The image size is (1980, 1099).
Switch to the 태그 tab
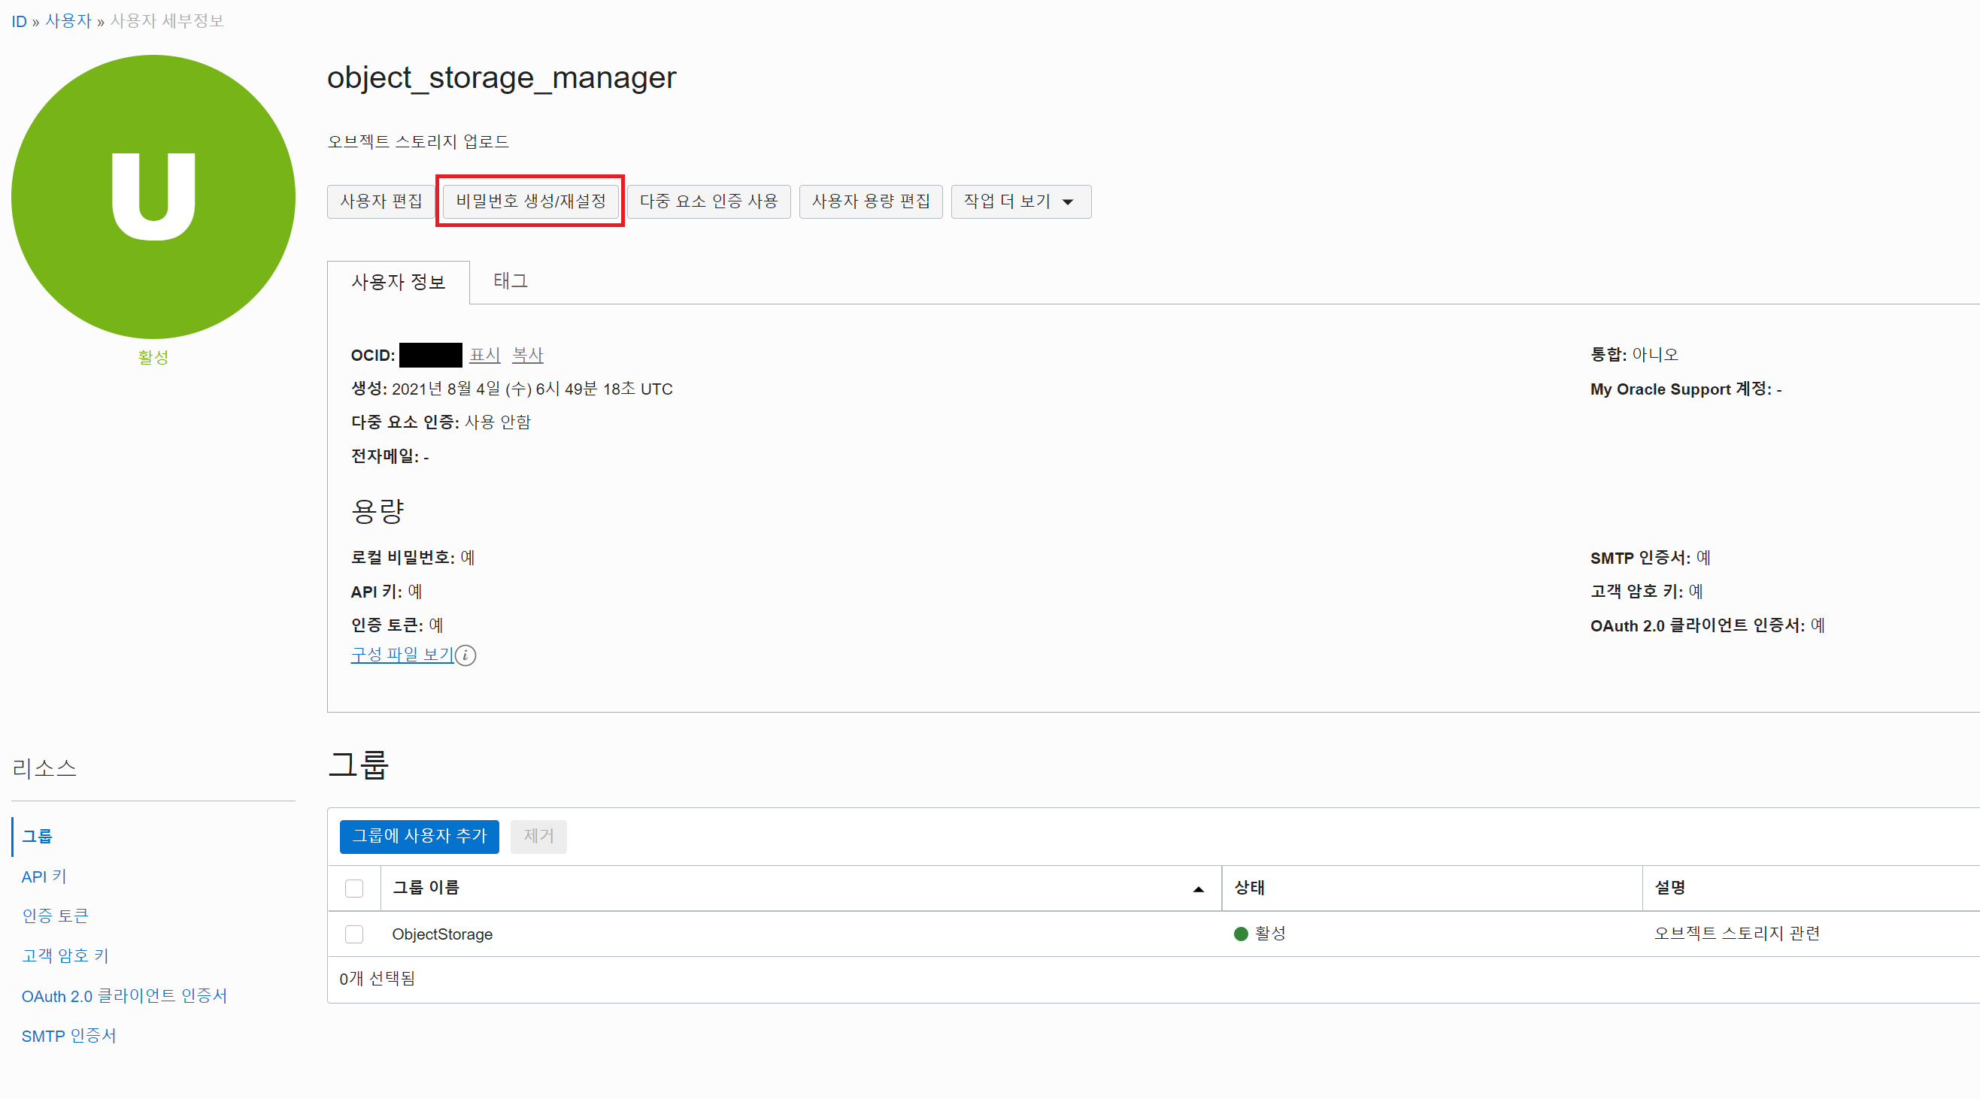pos(511,281)
